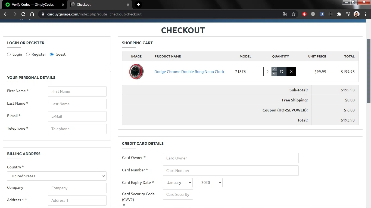Click the model number 71876

tap(240, 72)
